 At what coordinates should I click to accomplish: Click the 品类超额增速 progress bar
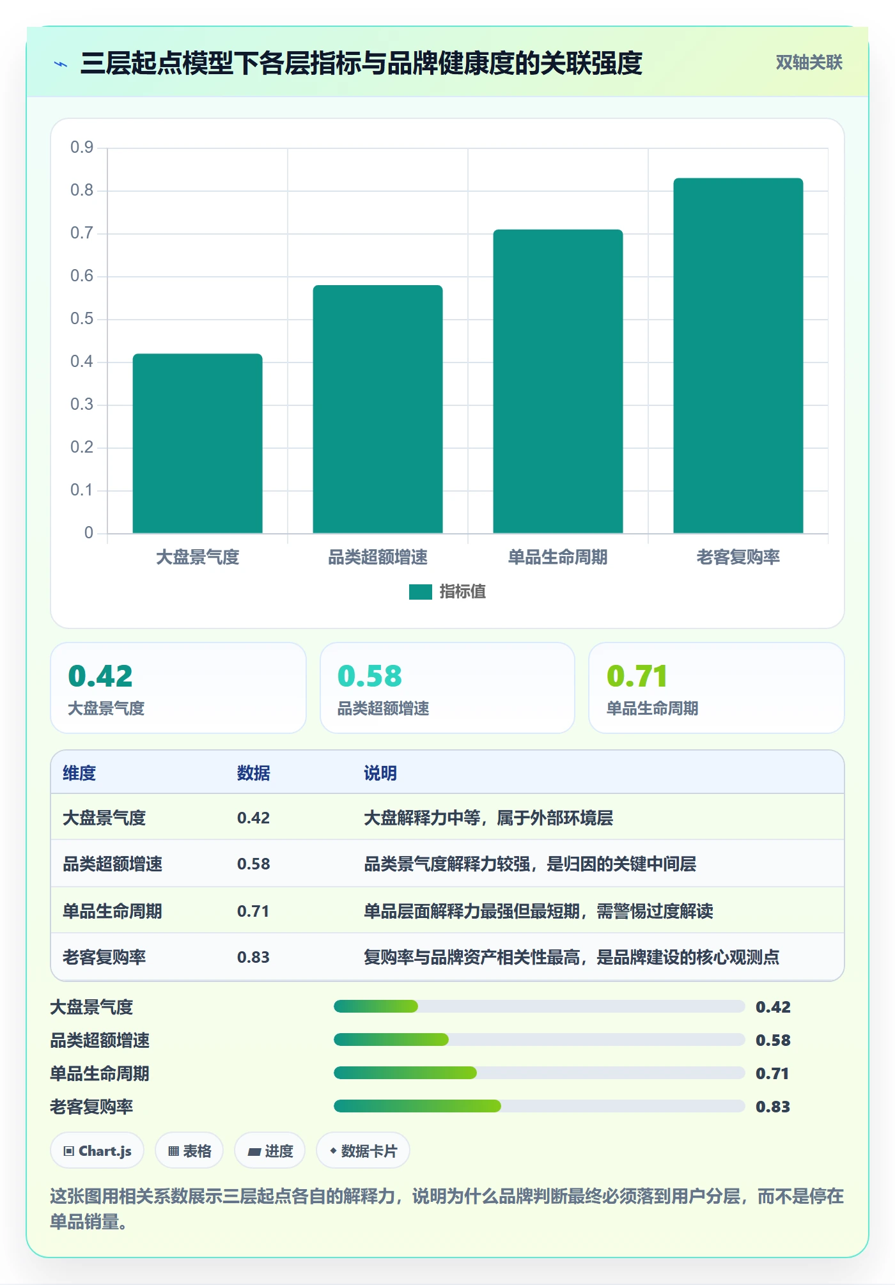coord(539,1040)
